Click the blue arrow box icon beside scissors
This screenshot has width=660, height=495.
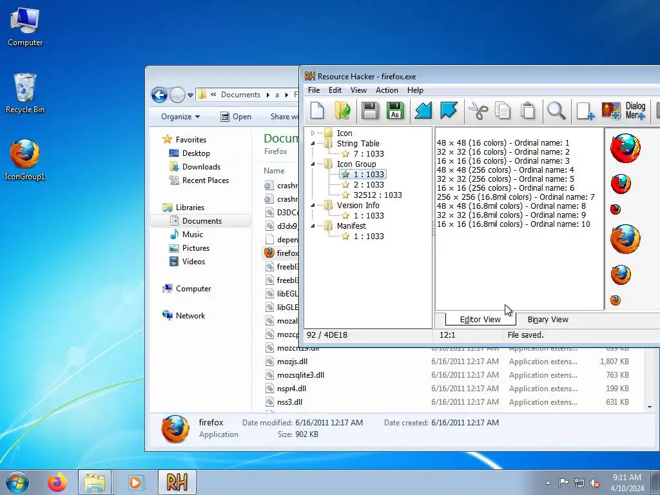click(x=449, y=111)
